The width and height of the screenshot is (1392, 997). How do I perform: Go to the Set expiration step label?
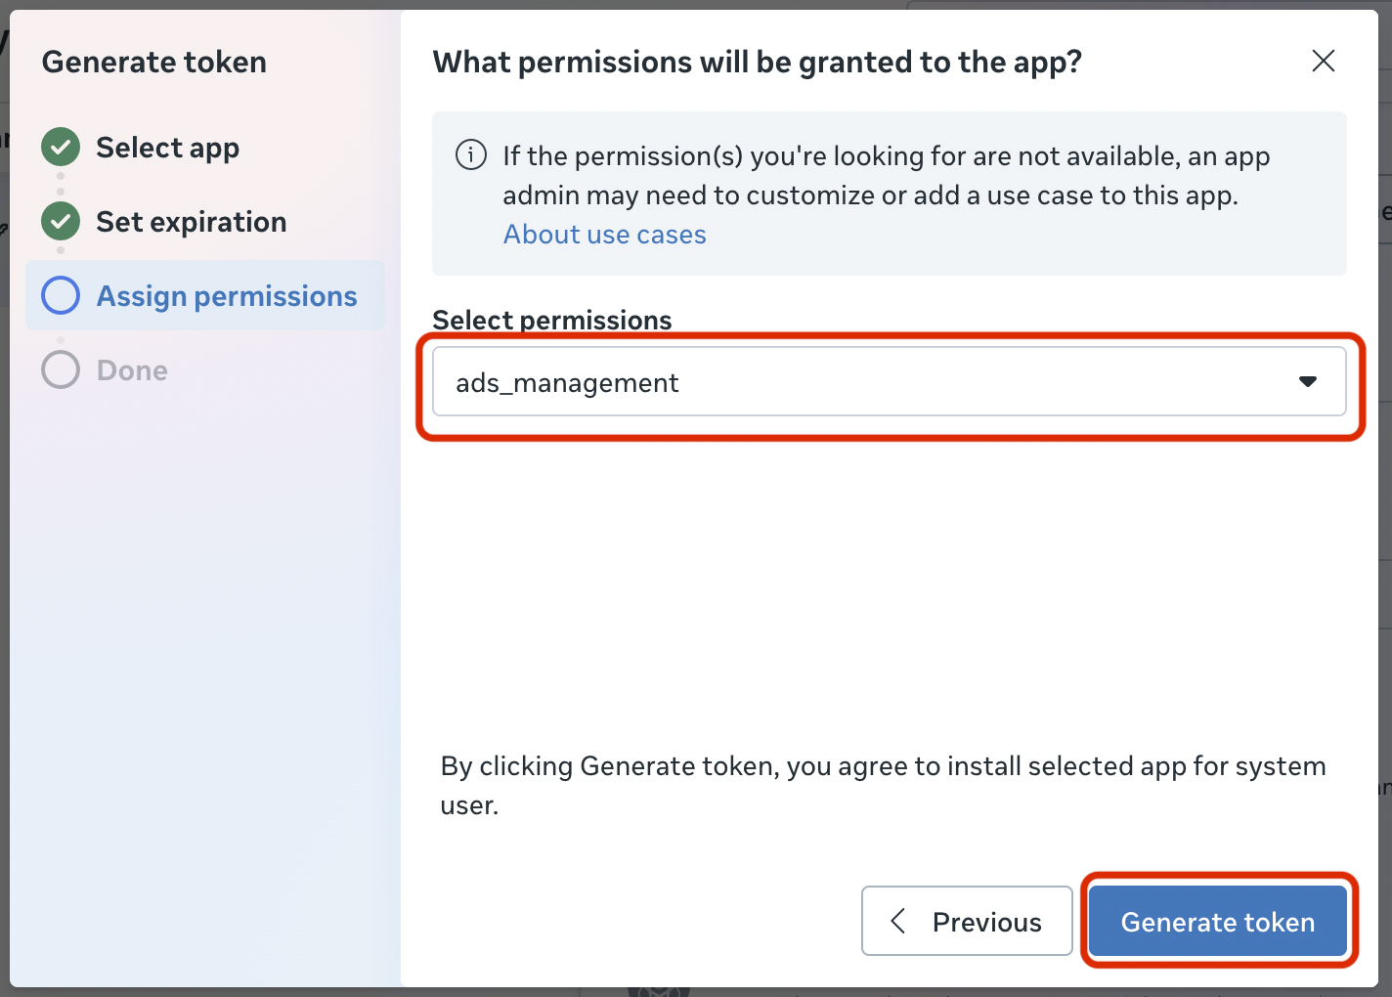pos(191,223)
